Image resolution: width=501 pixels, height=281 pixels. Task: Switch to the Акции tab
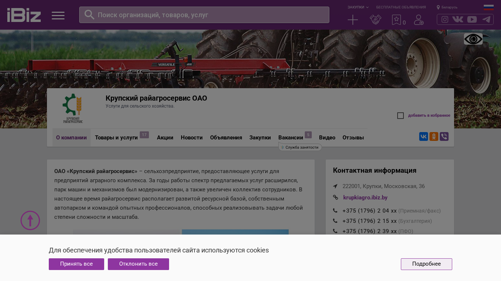165,138
